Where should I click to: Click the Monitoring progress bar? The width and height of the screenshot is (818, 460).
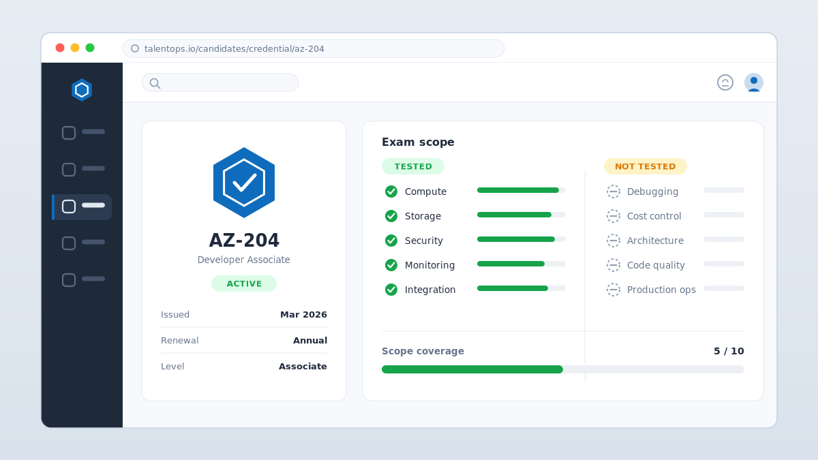[x=521, y=264]
